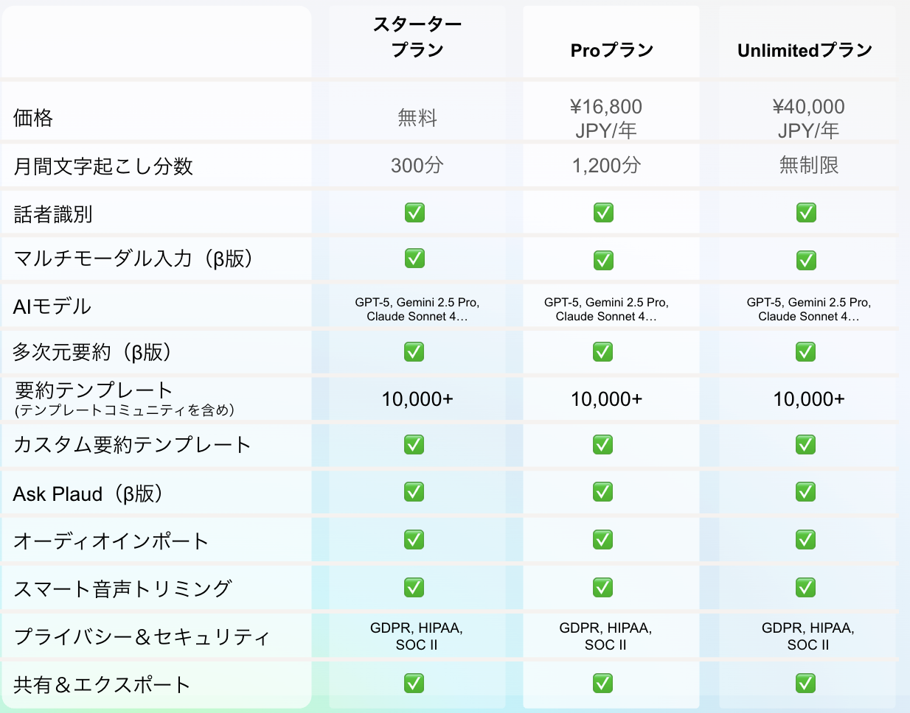The height and width of the screenshot is (713, 910).
Task: Click Pro plan audio import checkmark
Action: (603, 540)
